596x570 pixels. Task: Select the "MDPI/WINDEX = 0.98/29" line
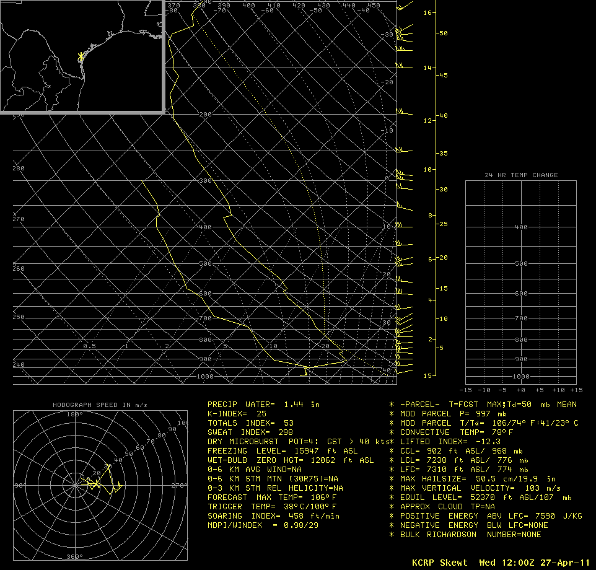pos(263,525)
